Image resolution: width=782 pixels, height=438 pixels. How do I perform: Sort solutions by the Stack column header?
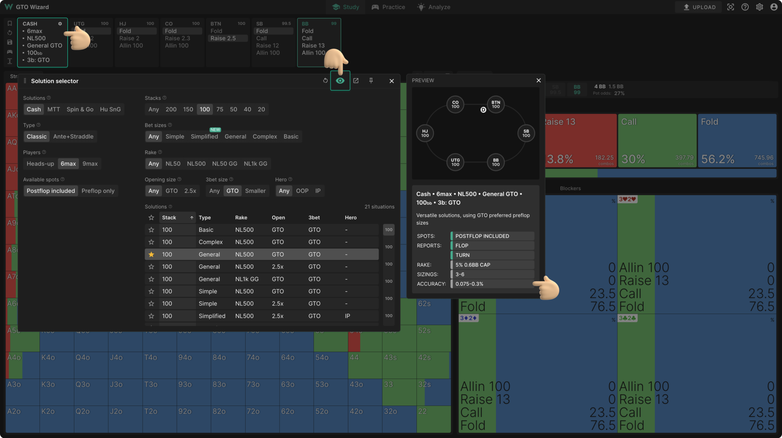(170, 217)
